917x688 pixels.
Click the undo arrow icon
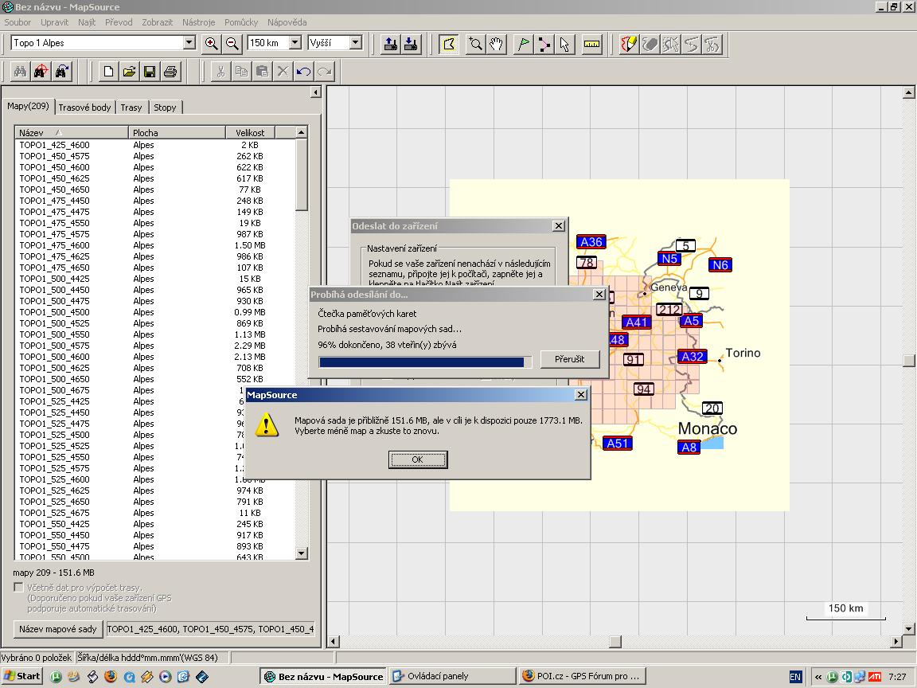[303, 72]
